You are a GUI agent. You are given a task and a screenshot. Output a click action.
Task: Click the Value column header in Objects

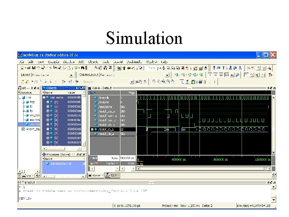pyautogui.click(x=71, y=92)
